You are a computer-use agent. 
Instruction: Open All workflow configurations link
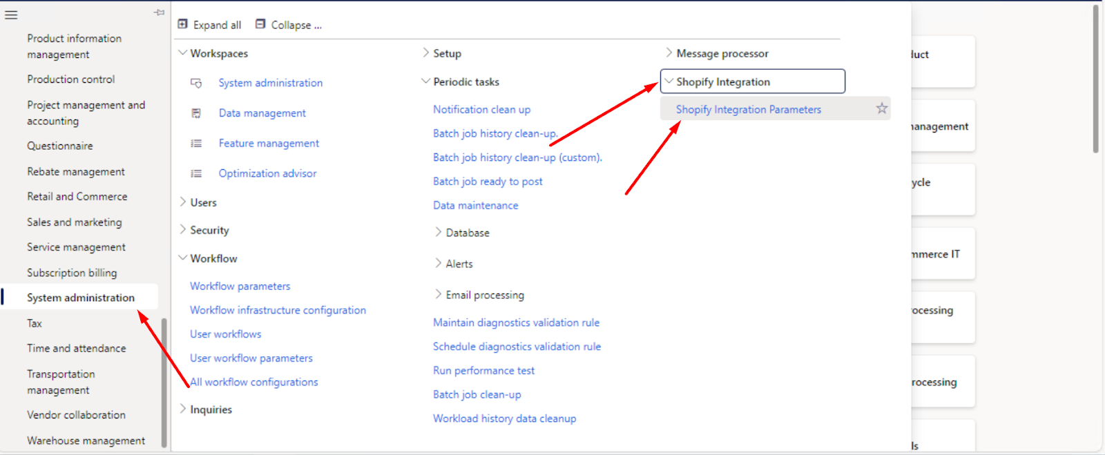point(254,382)
